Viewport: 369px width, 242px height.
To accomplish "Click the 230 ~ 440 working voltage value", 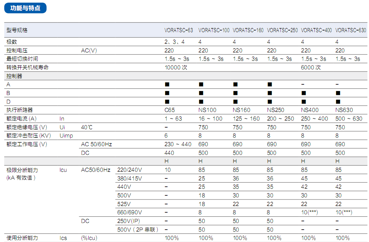I will coord(178,144).
